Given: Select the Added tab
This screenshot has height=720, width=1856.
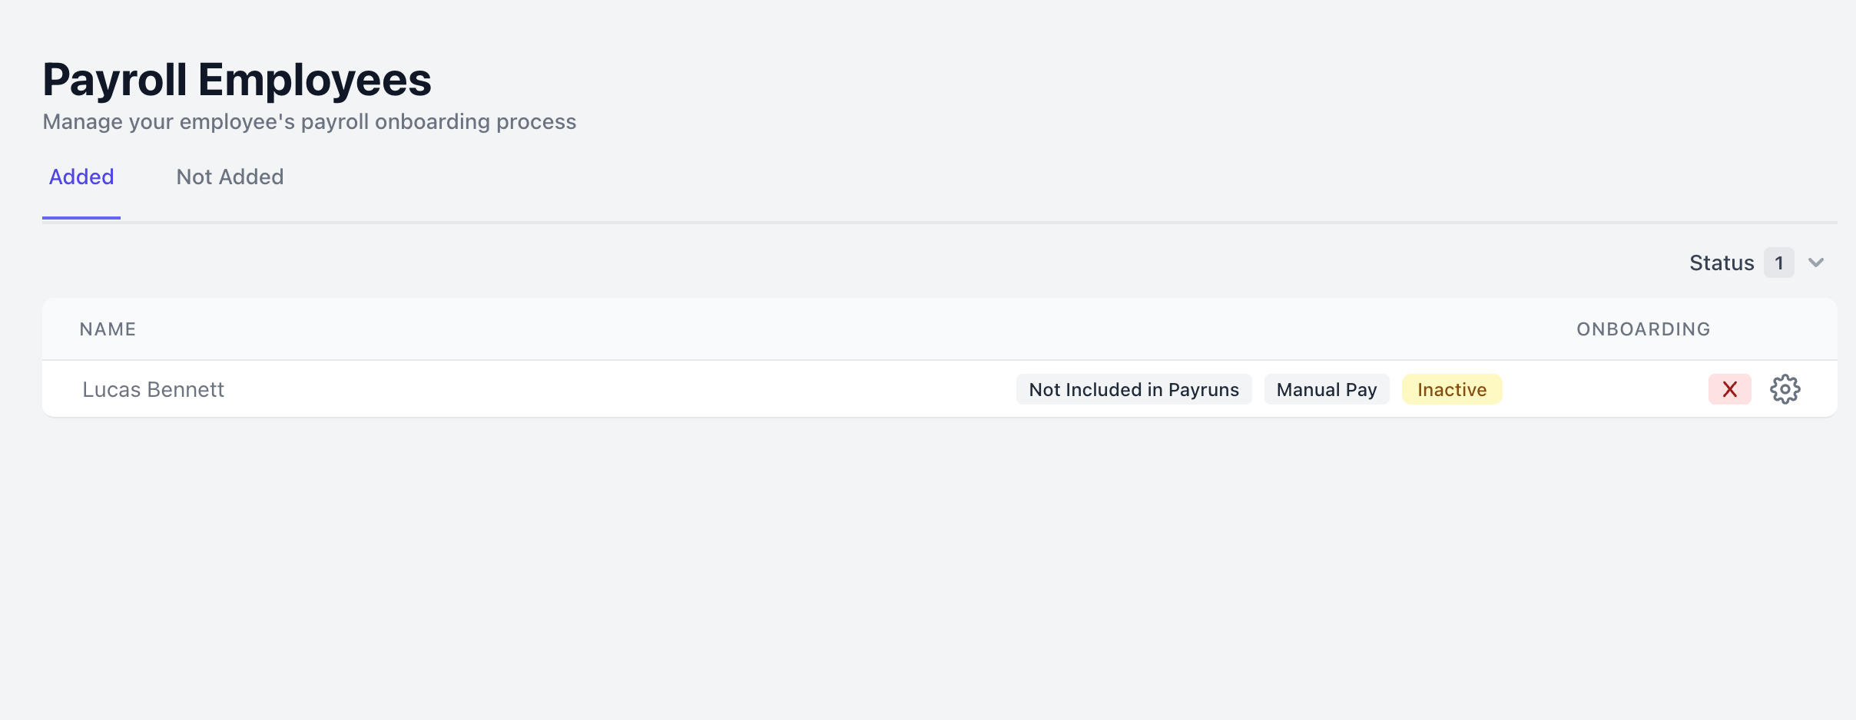Looking at the screenshot, I should coord(81,177).
